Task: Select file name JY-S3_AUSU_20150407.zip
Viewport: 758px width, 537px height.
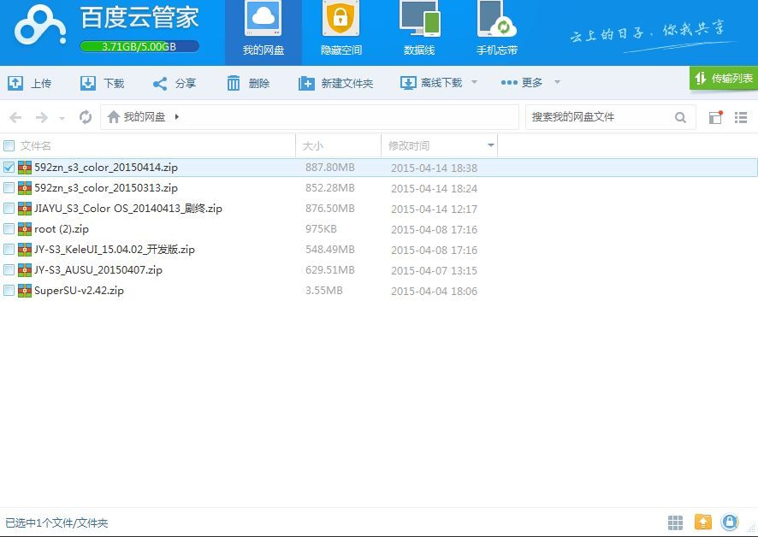Action: 98,269
